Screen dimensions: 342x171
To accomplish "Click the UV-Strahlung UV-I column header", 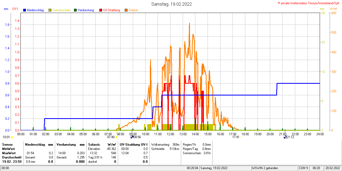I will point(134,144).
